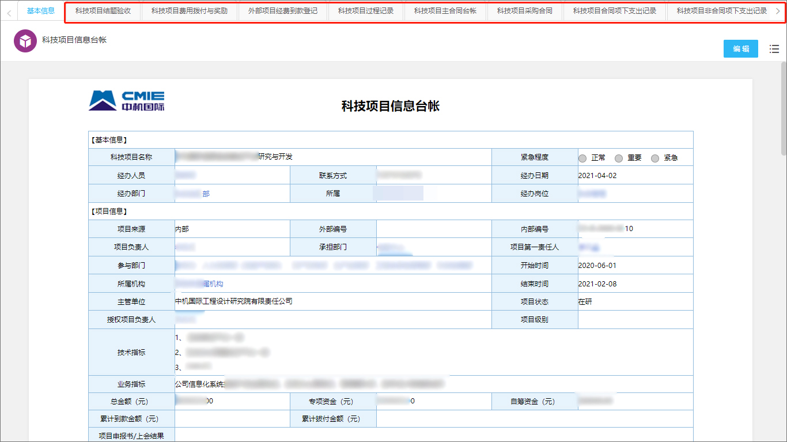The height and width of the screenshot is (442, 787).
Task: Click the 经办岗位 label
Action: (535, 194)
